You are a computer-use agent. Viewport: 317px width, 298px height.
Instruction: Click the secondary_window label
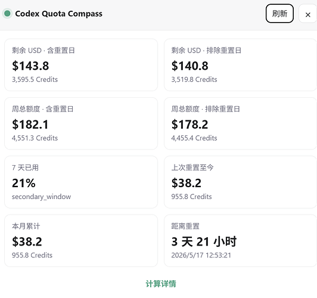[x=42, y=197]
